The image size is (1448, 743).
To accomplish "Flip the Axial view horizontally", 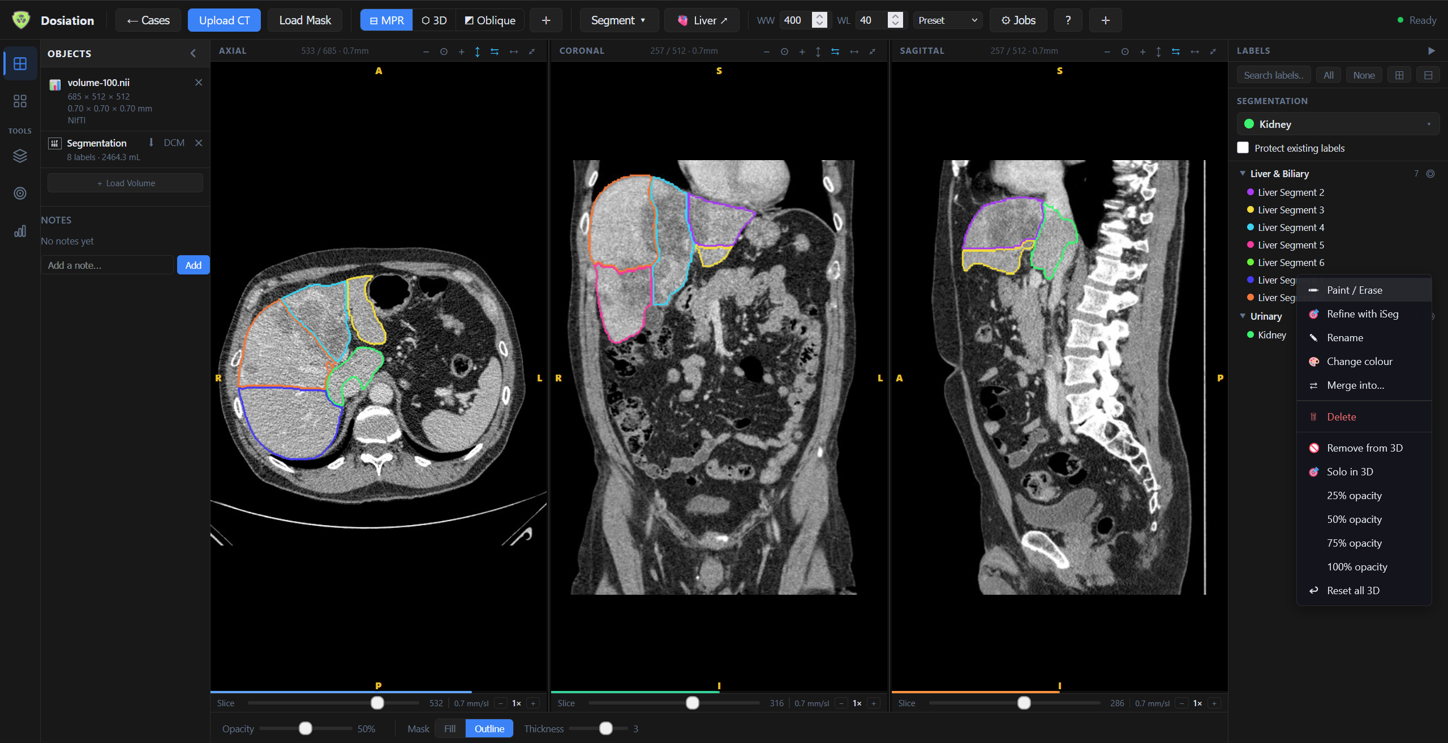I will (x=514, y=51).
